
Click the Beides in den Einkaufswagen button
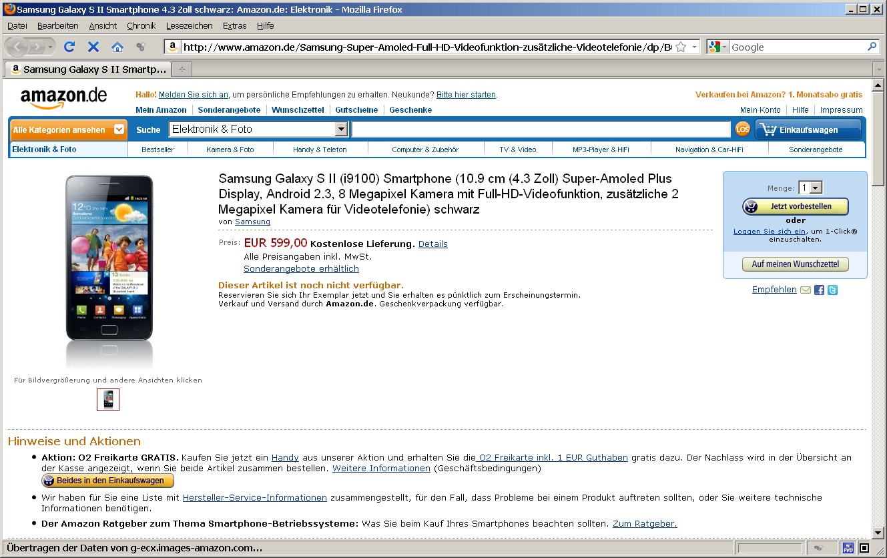[107, 481]
